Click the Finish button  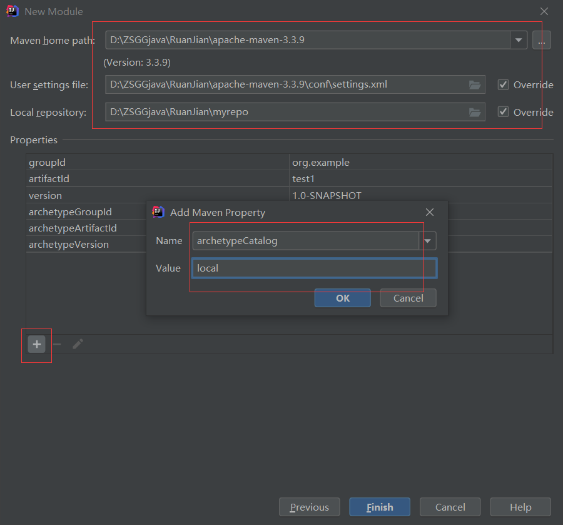pyautogui.click(x=380, y=507)
